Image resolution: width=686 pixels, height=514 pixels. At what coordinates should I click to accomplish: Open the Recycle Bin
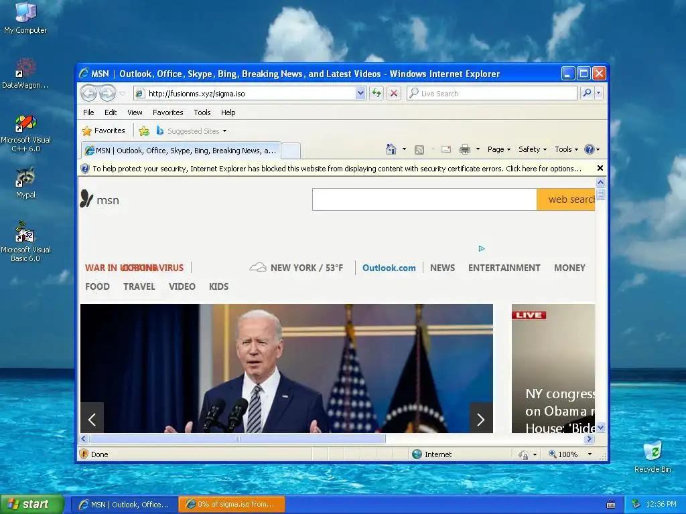[653, 456]
